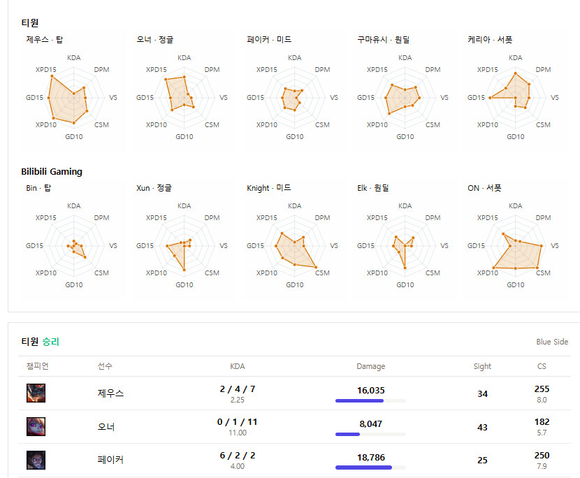
Task: Click player name 페이커 in table
Action: 110,460
